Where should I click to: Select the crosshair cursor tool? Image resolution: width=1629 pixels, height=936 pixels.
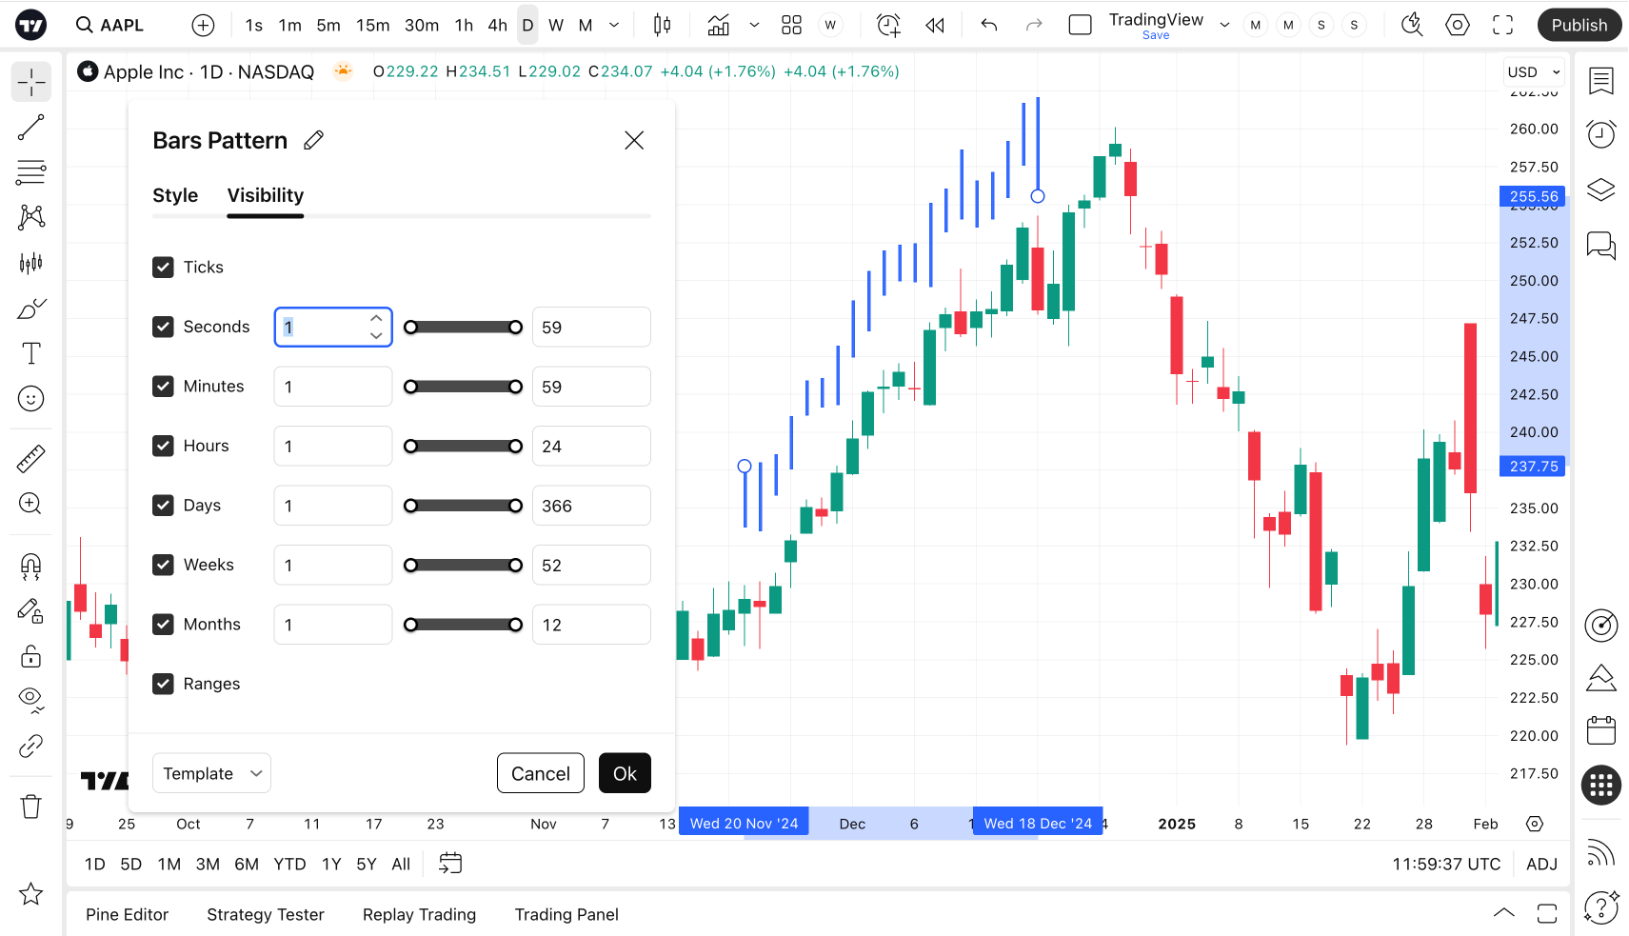[x=30, y=82]
